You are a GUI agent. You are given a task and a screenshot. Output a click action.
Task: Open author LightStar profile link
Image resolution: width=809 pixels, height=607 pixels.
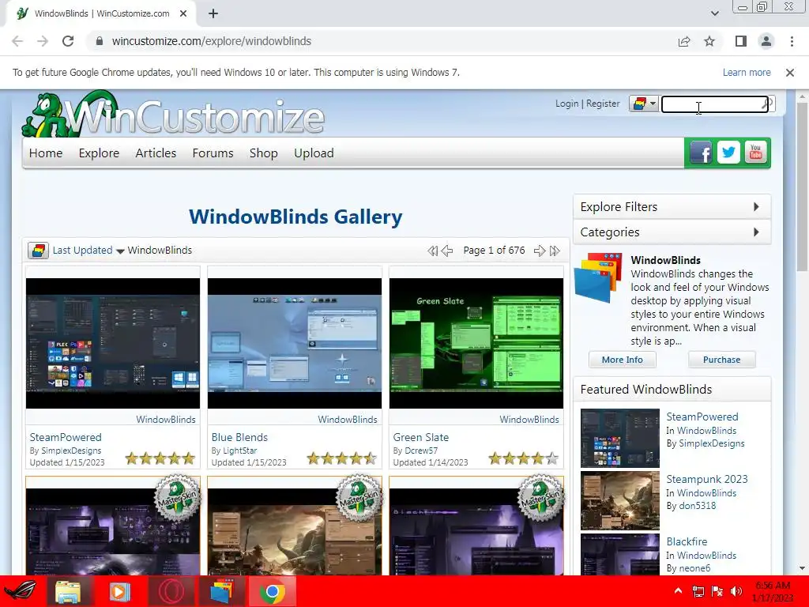pos(240,451)
